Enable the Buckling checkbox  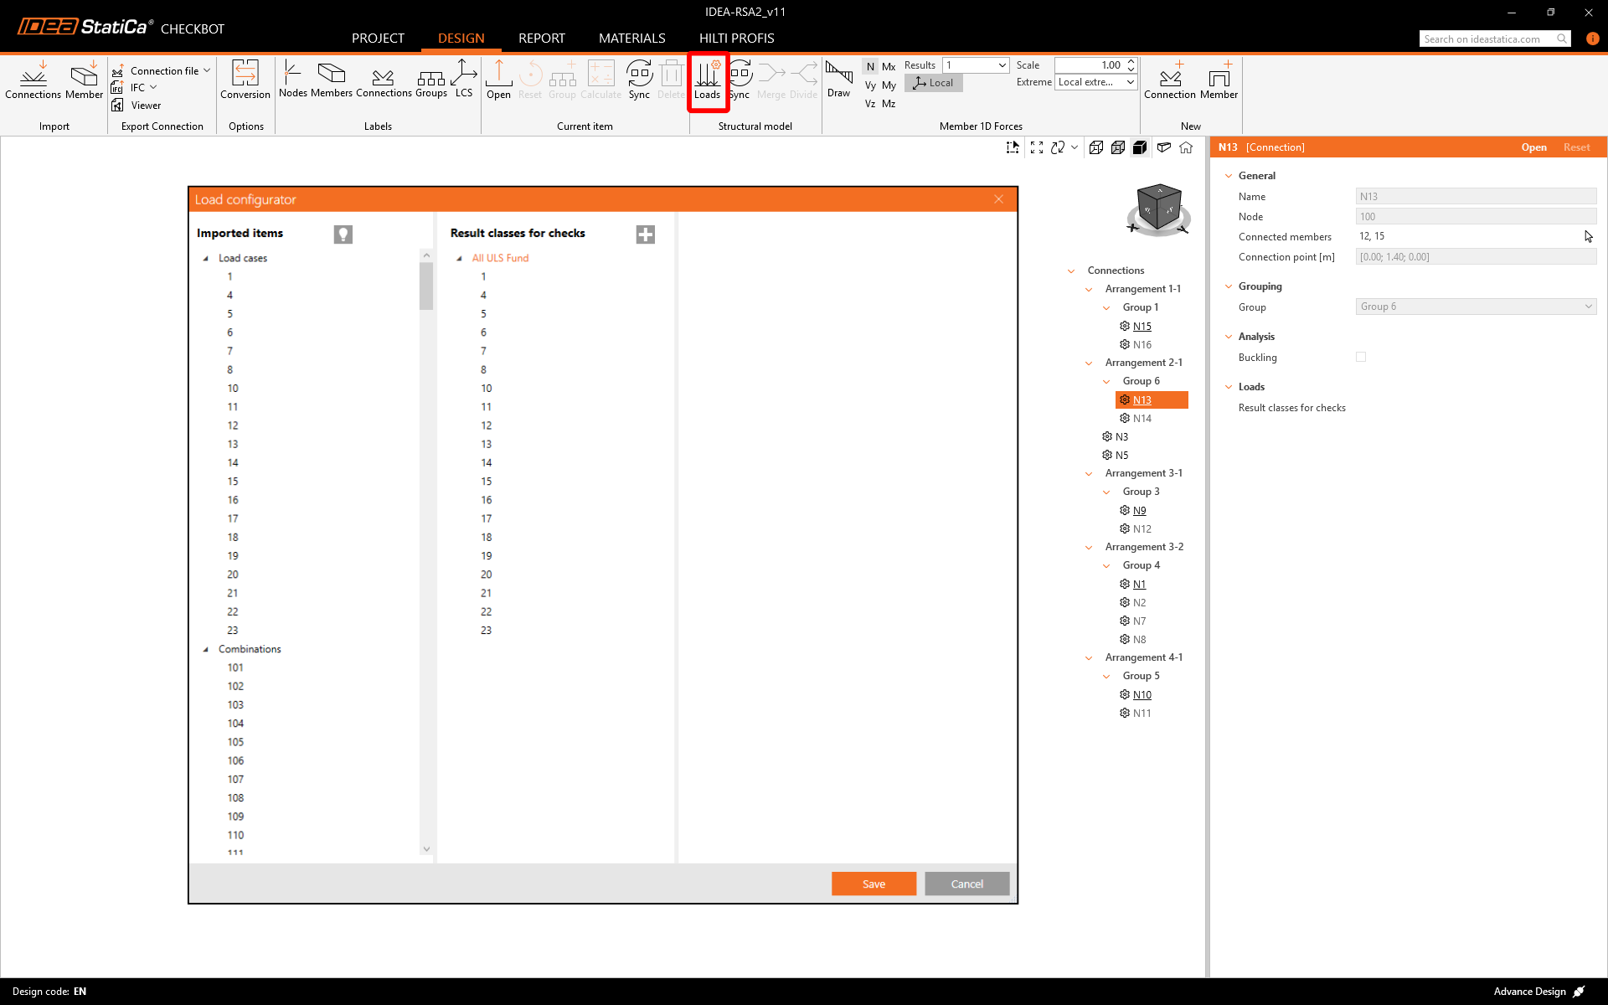pyautogui.click(x=1361, y=357)
